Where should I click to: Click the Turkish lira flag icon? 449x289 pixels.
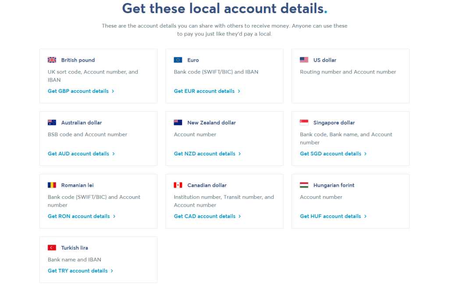click(x=52, y=248)
